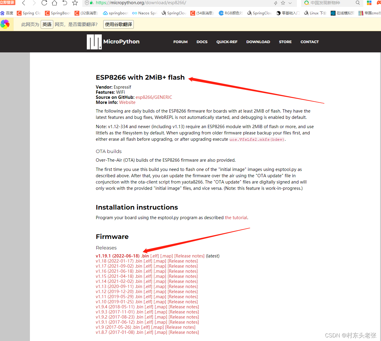
Task: Reload the page with the refresh icon
Action: [44, 3]
